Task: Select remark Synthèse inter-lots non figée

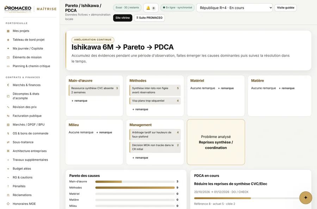Action: pyautogui.click(x=155, y=90)
